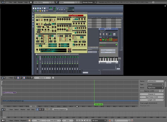Jump to the first frame
167x122 pixels.
pos(77,121)
